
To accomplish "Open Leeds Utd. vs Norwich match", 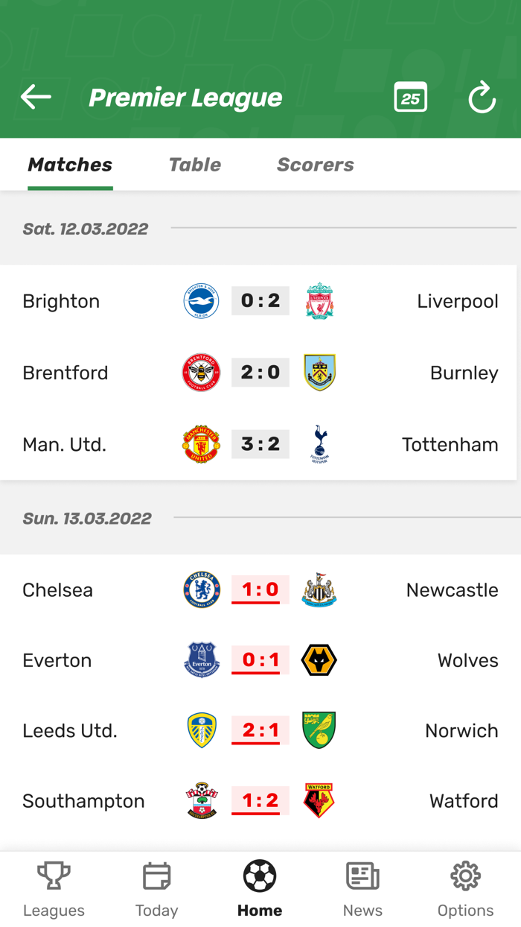I will click(x=260, y=731).
